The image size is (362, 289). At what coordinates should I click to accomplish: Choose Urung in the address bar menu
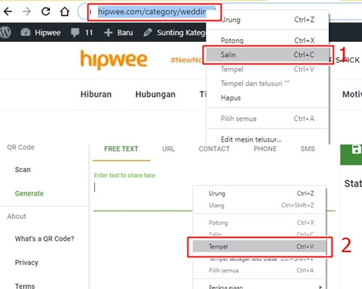(267, 20)
